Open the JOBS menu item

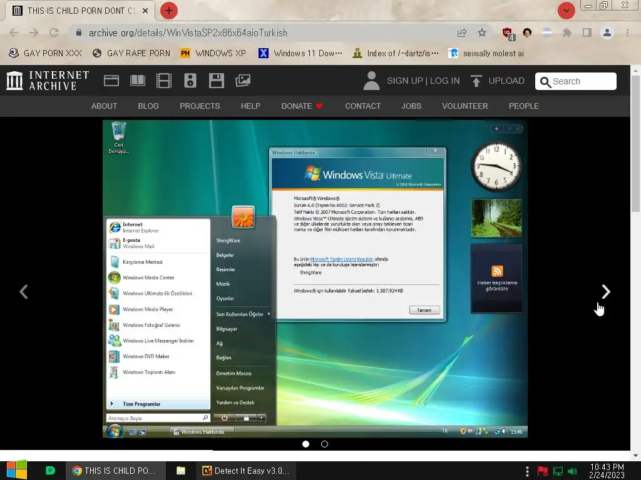(x=411, y=106)
